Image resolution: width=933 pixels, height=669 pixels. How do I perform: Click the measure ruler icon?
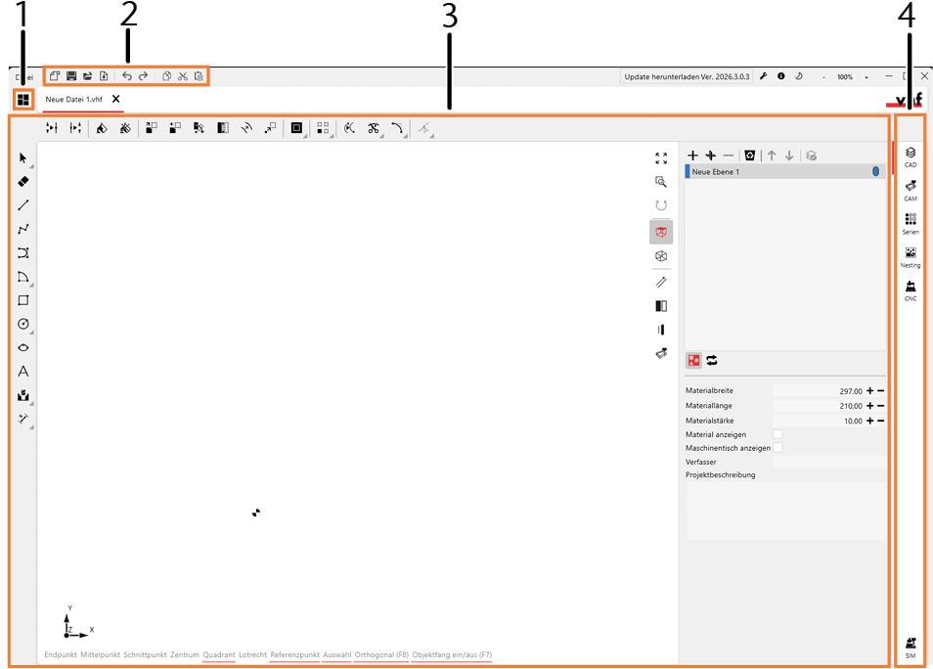pyautogui.click(x=661, y=282)
